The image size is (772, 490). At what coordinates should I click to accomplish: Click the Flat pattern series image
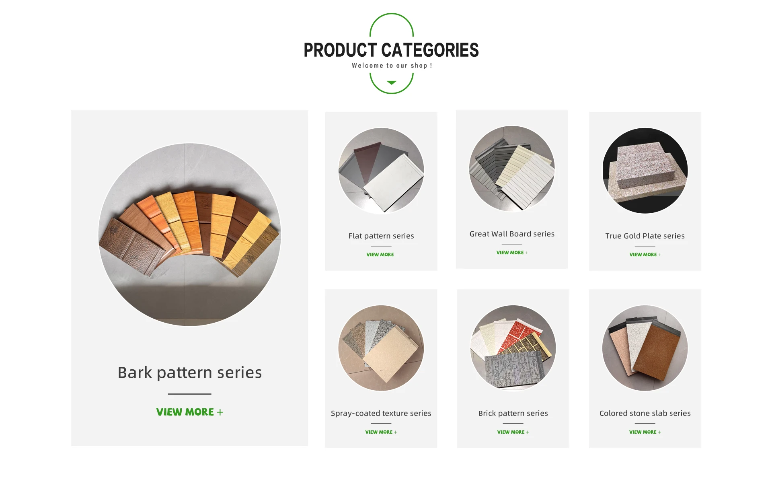381,171
